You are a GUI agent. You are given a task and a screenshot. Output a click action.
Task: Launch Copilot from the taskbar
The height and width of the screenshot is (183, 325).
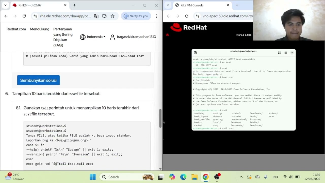point(172,177)
